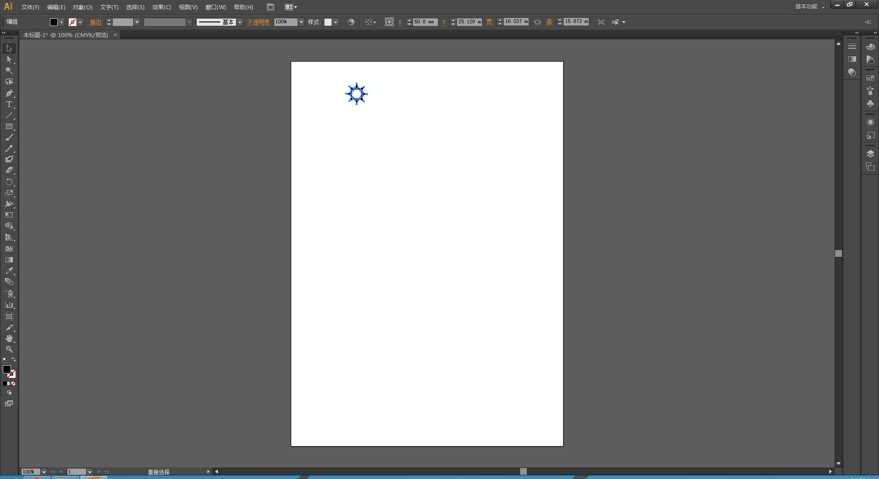Click the X position field 50.8 mm
The image size is (879, 479).
(x=425, y=22)
